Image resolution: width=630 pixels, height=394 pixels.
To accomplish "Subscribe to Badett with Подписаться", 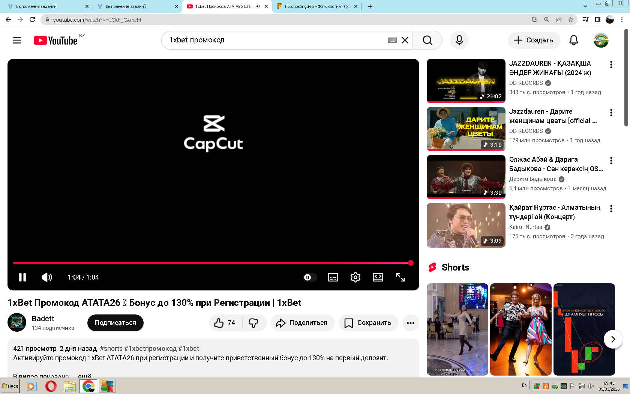I will pos(115,323).
